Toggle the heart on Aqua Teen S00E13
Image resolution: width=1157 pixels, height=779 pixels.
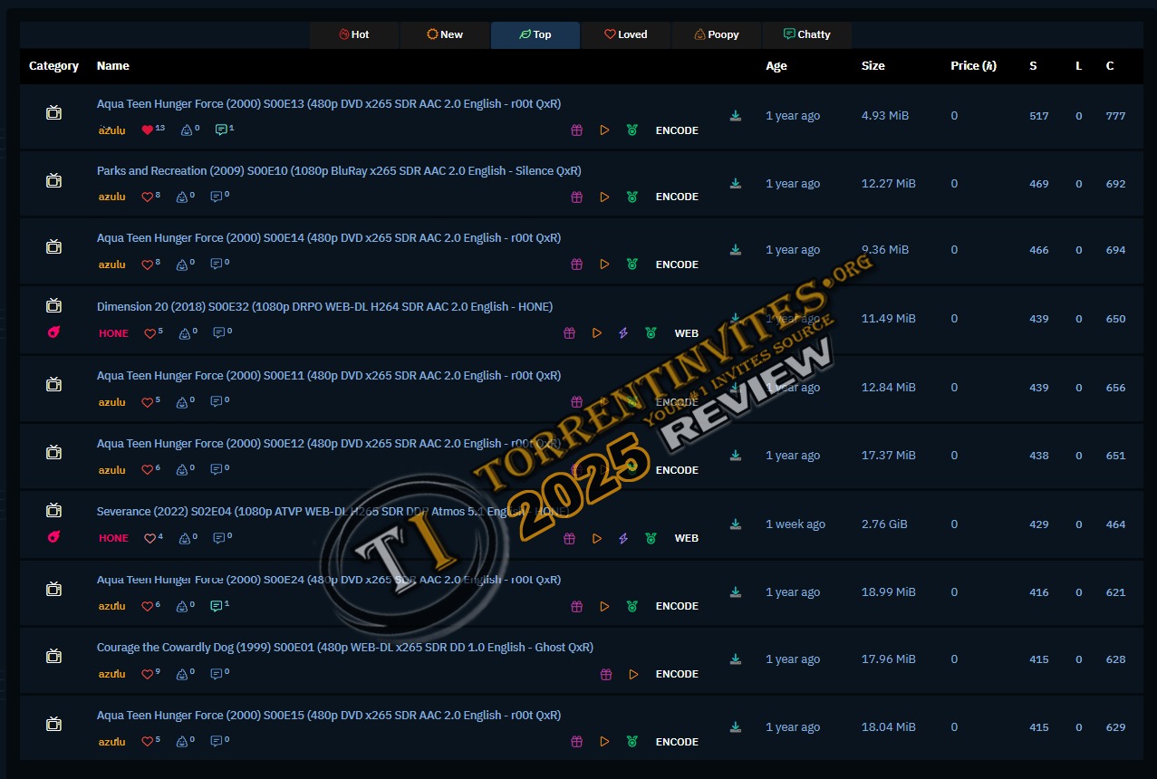pos(148,130)
